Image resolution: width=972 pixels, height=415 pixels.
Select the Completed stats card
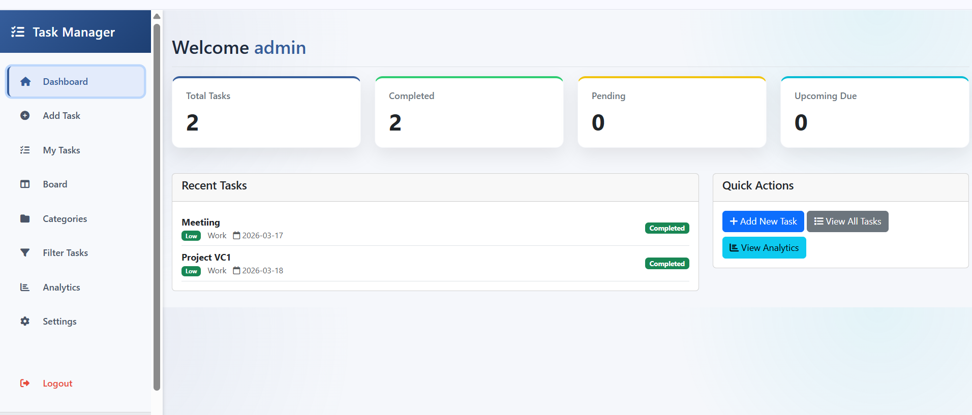point(469,112)
